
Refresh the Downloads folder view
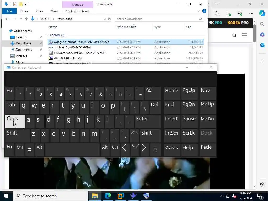109,19
